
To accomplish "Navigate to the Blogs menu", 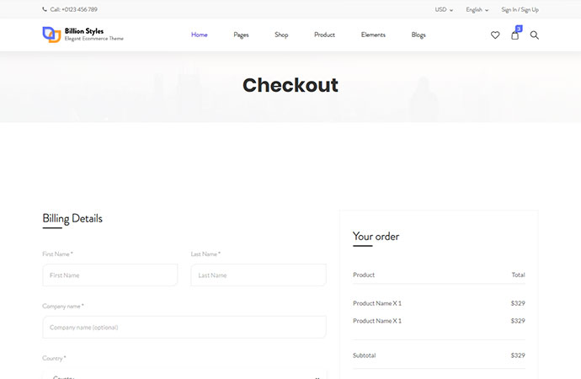I will [418, 35].
